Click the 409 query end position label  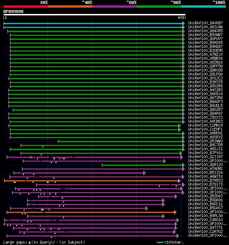point(181,18)
